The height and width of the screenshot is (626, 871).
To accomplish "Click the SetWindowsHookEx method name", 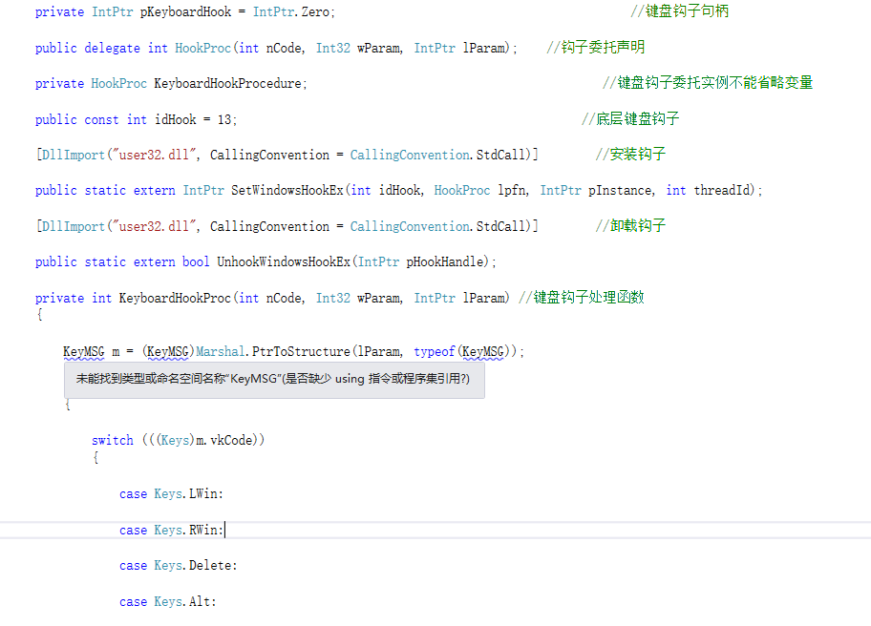I will [x=287, y=190].
